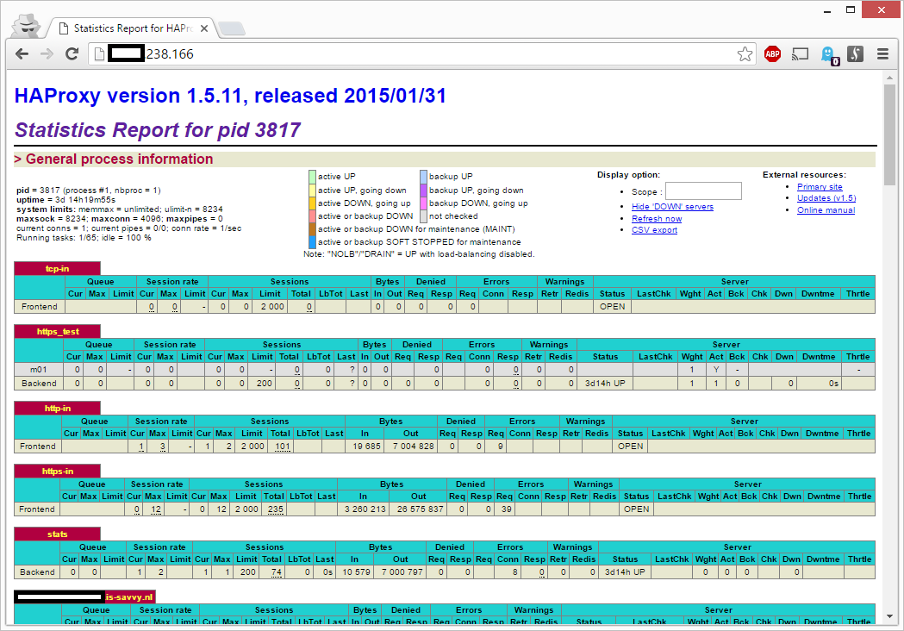
Task: Click the Hide 'DOWN' servers link
Action: pyautogui.click(x=672, y=207)
